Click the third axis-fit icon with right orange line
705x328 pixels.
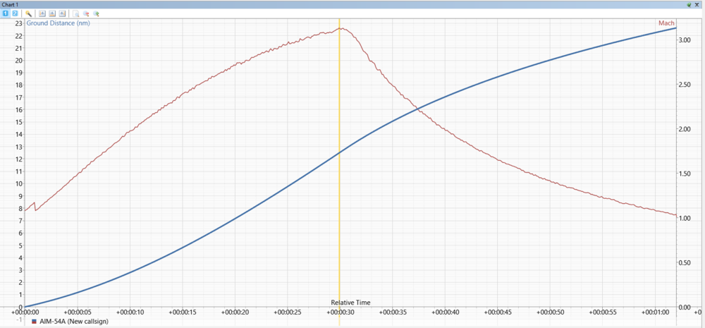point(62,13)
